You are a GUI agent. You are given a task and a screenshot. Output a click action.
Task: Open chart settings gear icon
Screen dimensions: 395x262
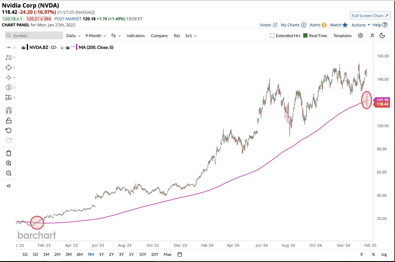pyautogui.click(x=360, y=35)
